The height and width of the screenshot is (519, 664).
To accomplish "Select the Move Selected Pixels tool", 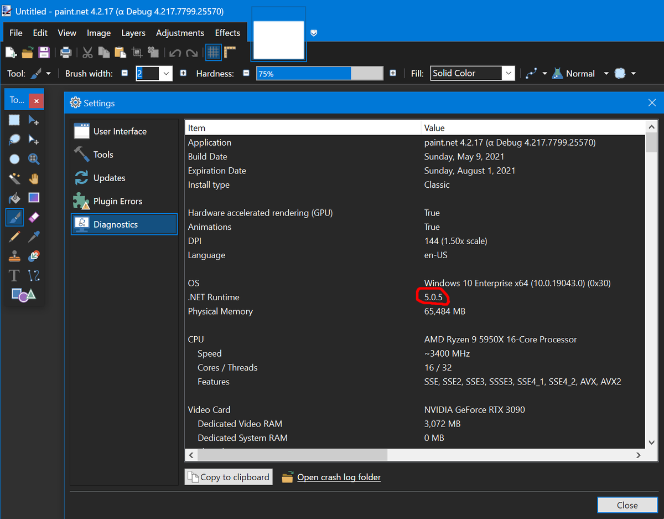I will 34,120.
